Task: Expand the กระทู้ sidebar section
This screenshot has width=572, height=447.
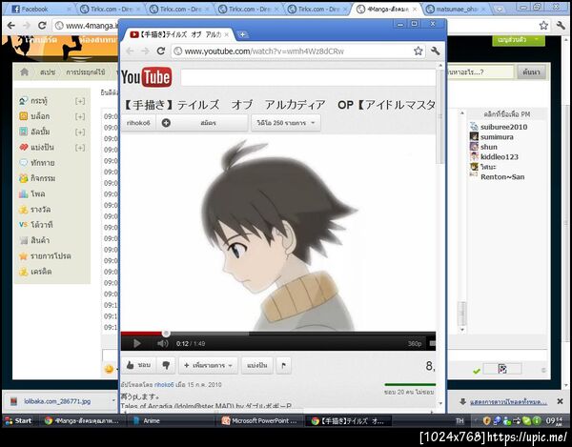Action: (x=80, y=101)
